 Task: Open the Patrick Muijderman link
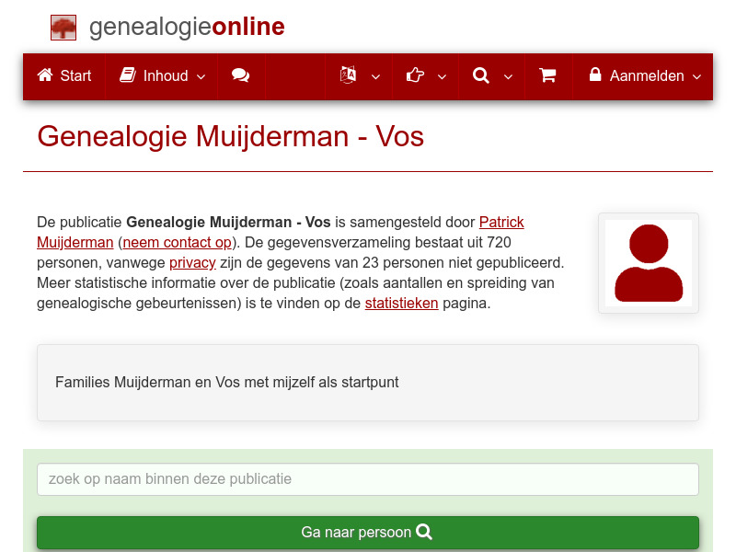coord(500,222)
